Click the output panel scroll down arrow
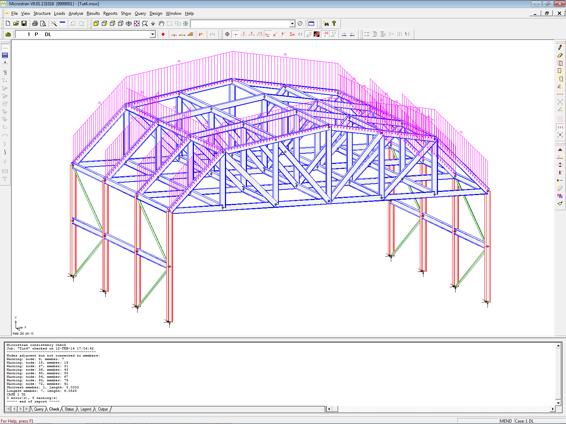 (559, 403)
